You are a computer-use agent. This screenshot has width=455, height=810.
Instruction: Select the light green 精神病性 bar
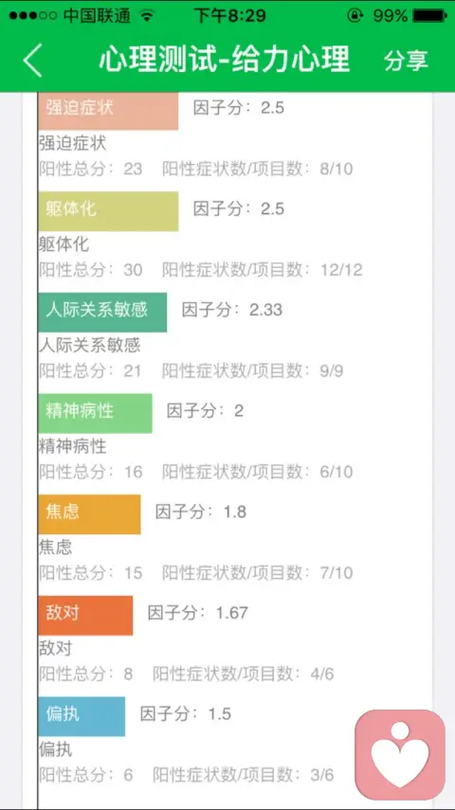pyautogui.click(x=95, y=413)
